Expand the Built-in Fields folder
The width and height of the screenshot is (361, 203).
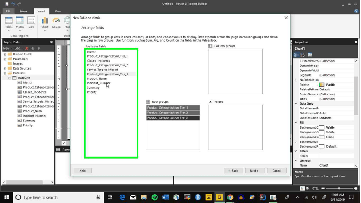tap(4, 54)
